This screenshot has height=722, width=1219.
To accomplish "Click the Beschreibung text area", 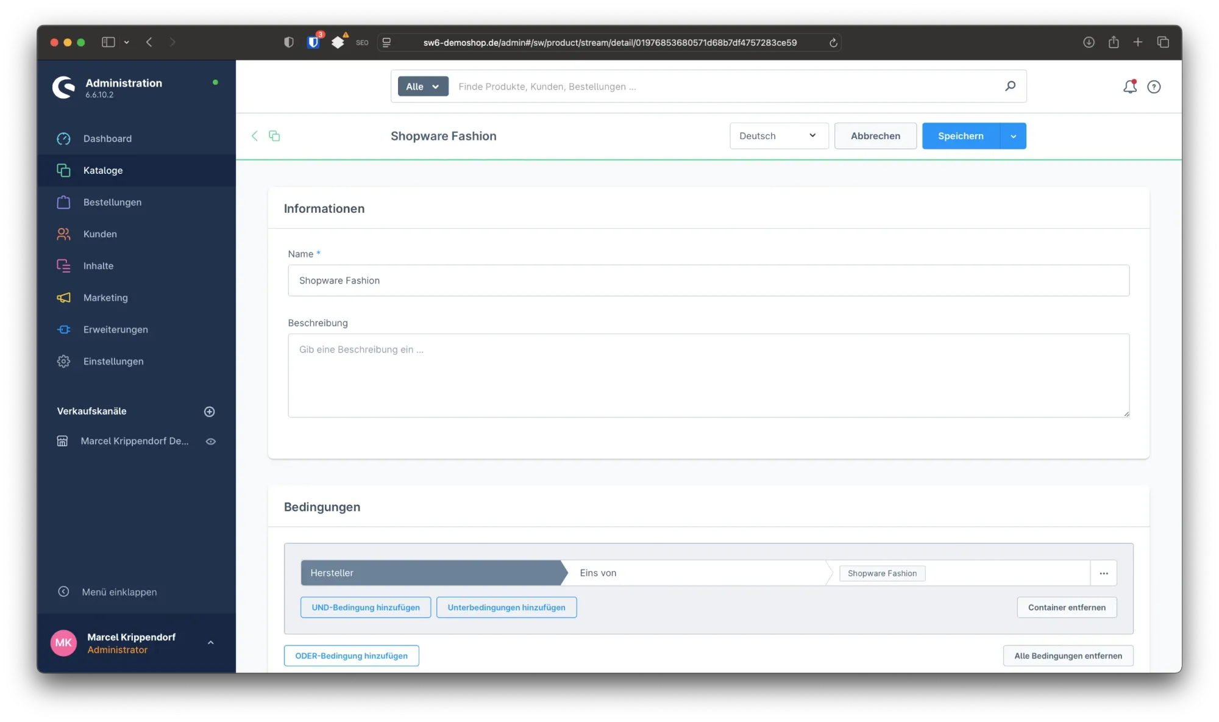I will pyautogui.click(x=708, y=376).
